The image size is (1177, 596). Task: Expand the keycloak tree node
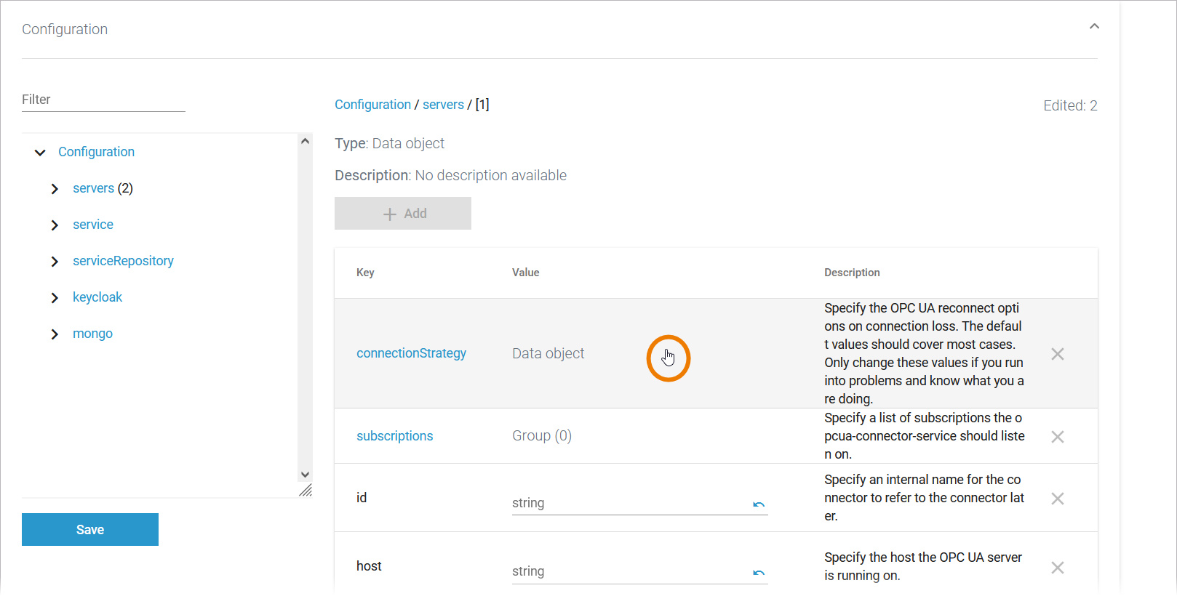click(x=55, y=298)
